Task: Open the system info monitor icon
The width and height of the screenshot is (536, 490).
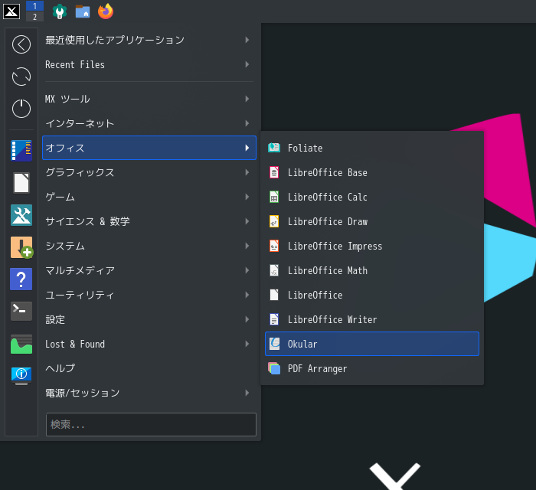Action: click(21, 375)
